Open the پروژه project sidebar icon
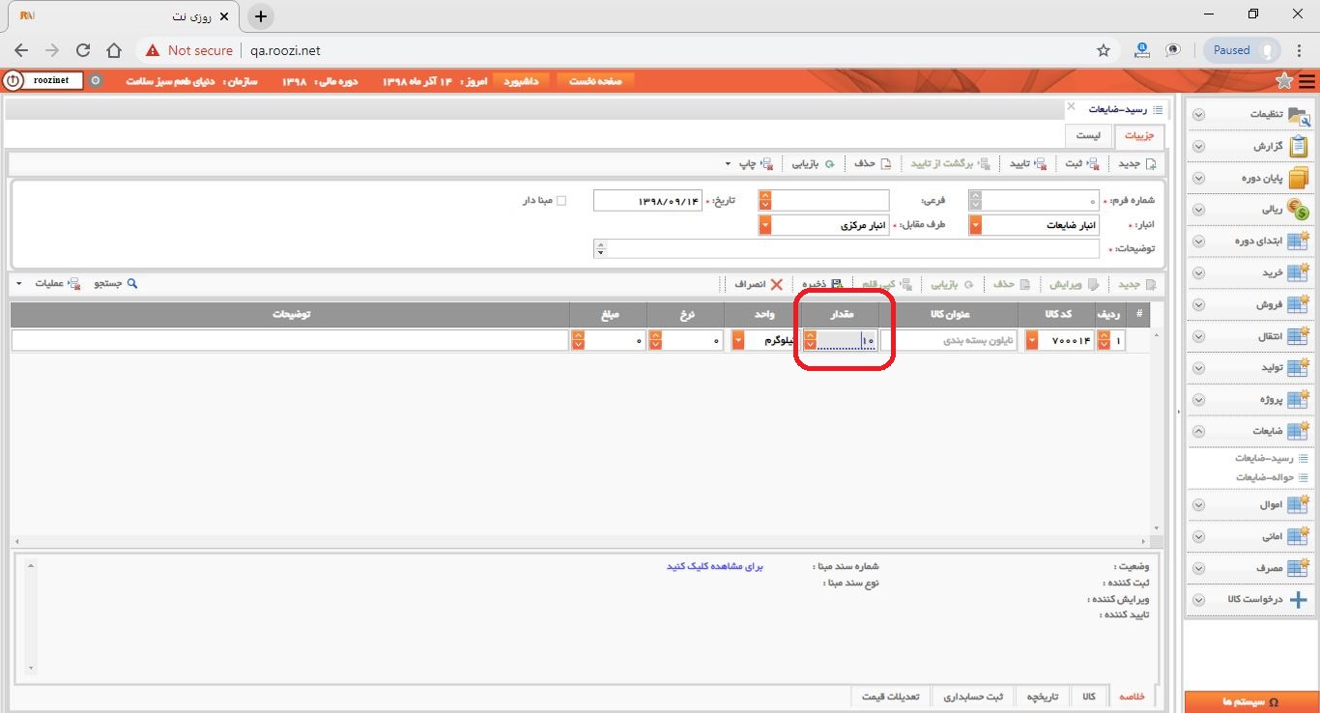The width and height of the screenshot is (1320, 713). pyautogui.click(x=1299, y=400)
